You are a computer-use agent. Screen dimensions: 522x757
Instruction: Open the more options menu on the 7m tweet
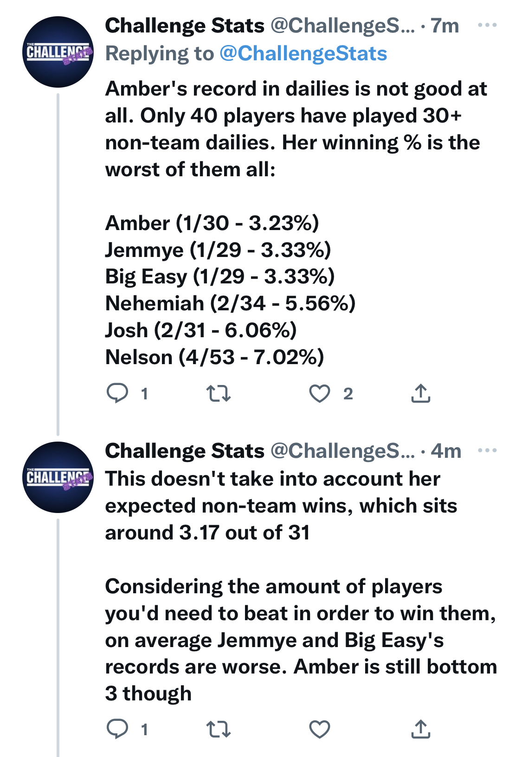[x=487, y=26]
